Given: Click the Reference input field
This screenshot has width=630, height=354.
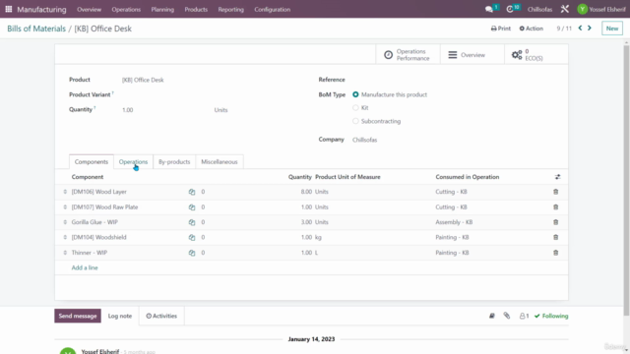Looking at the screenshot, I should (x=454, y=80).
